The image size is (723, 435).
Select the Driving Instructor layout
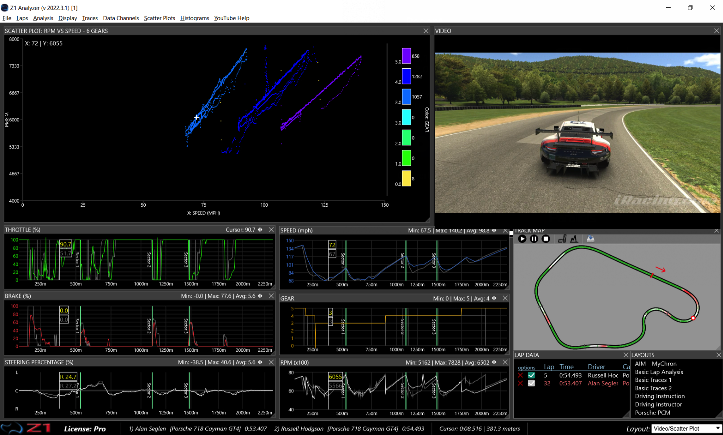point(659,404)
